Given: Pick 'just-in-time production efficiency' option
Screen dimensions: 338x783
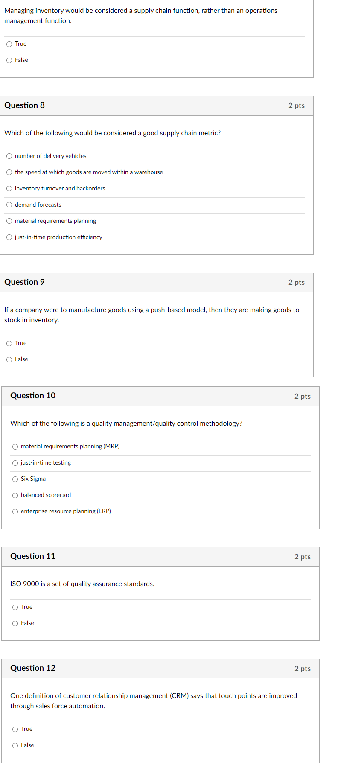Looking at the screenshot, I should click(9, 237).
